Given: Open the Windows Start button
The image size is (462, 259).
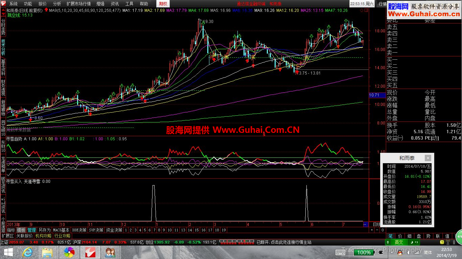Looking at the screenshot, I should 8,252.
